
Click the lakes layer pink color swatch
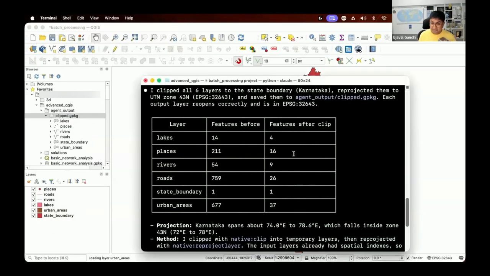[39, 205]
